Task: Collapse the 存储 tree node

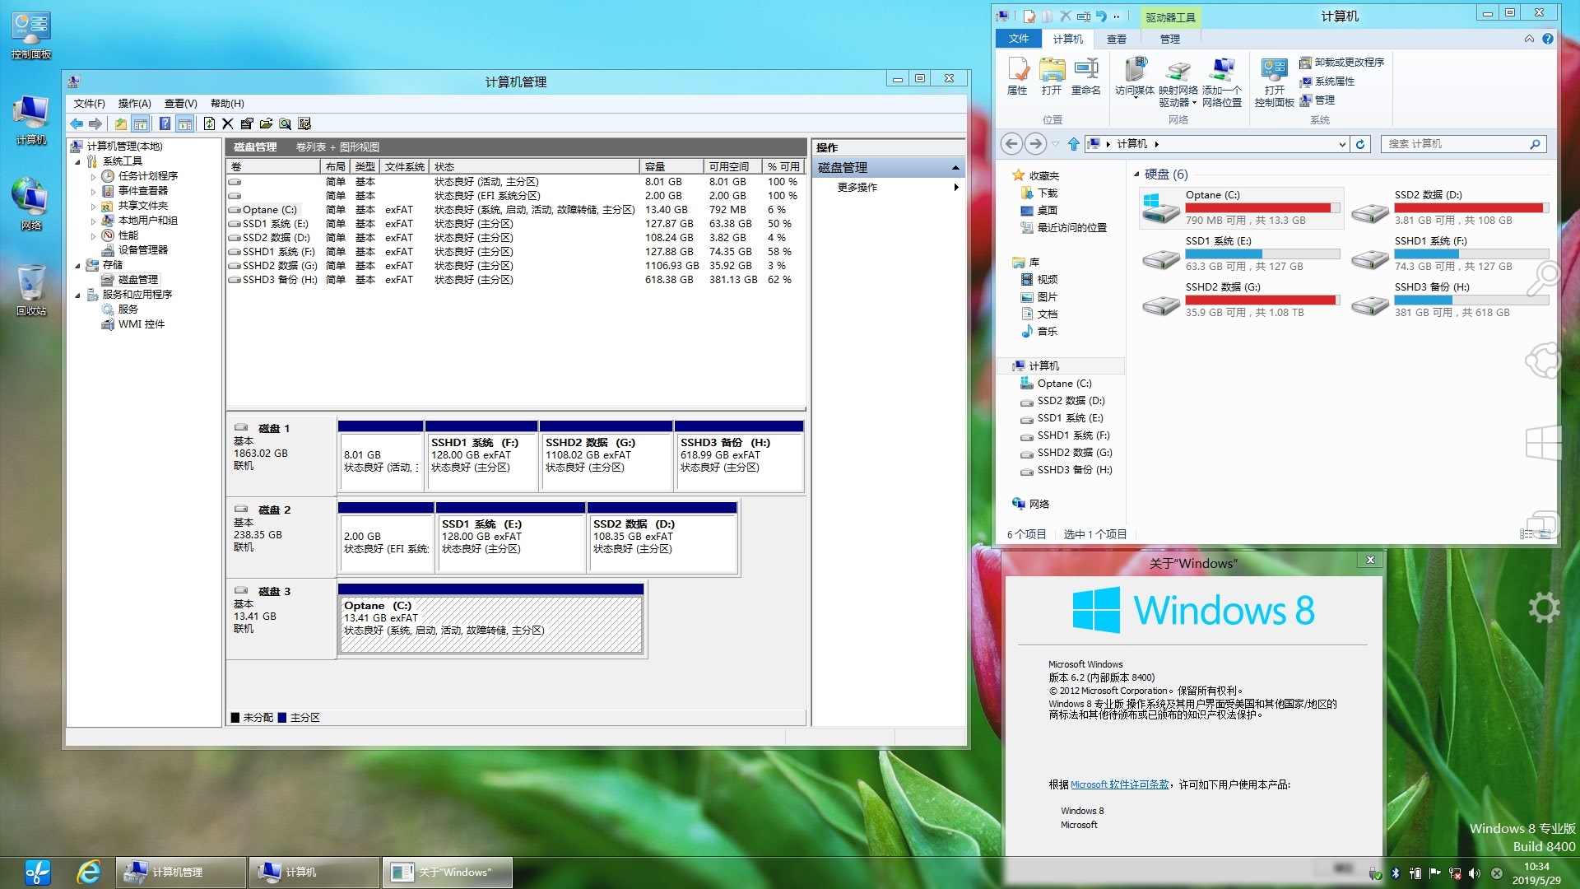Action: click(x=78, y=266)
